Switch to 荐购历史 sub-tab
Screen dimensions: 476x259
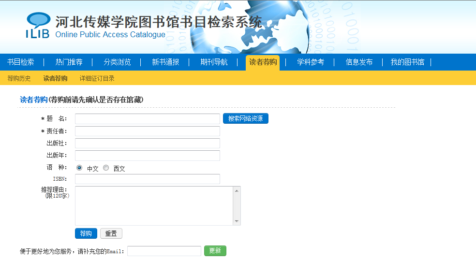point(19,79)
